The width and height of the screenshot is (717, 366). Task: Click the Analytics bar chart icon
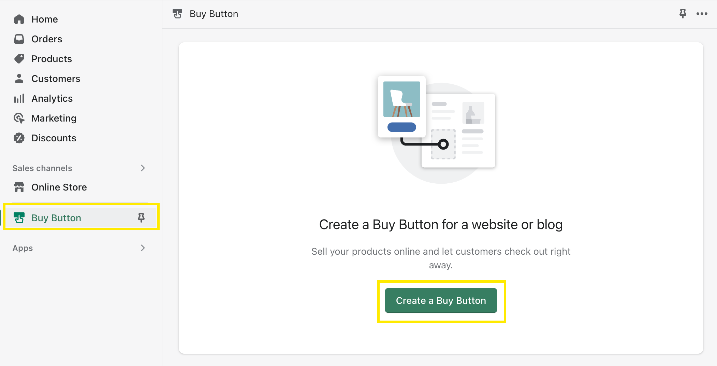coord(19,98)
